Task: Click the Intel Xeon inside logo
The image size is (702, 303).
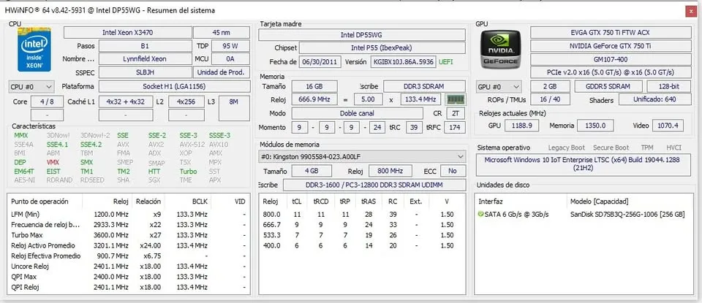Action: 34,49
